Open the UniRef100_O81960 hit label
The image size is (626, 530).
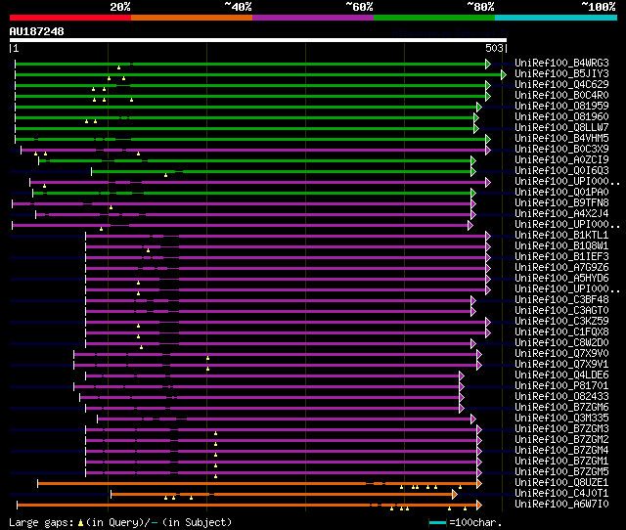pos(561,116)
